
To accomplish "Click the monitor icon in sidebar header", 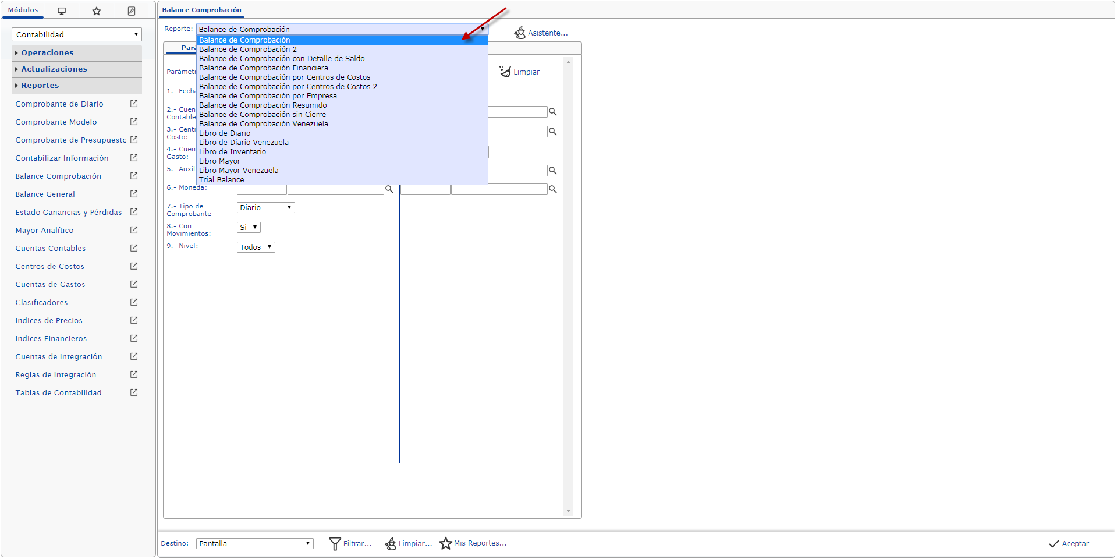I will coord(62,11).
